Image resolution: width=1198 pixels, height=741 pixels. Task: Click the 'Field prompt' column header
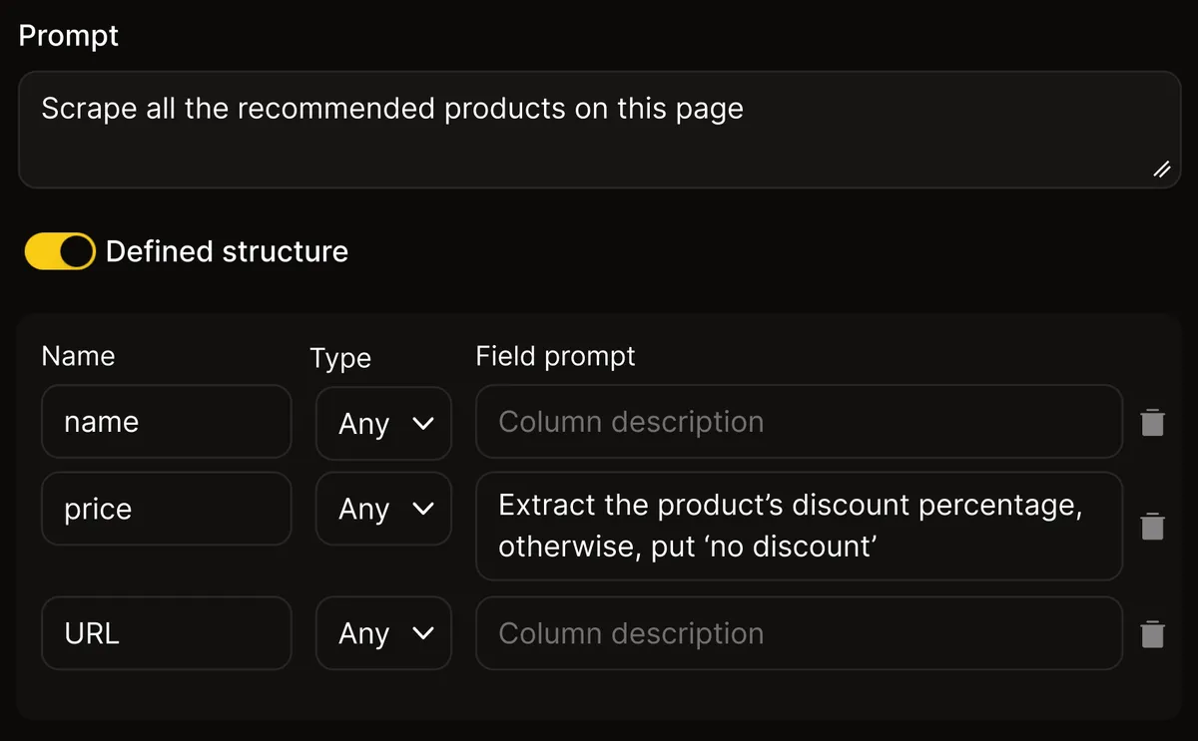pos(555,356)
